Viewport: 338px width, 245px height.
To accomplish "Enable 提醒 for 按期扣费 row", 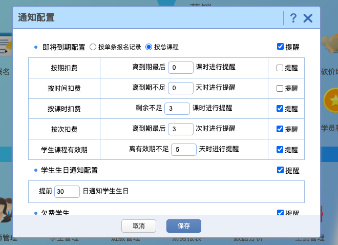I will [x=280, y=68].
